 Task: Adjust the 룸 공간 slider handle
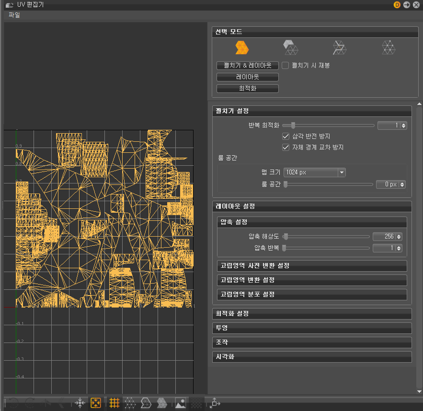point(286,184)
